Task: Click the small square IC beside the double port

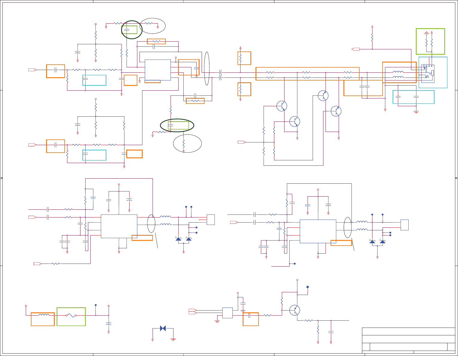Action: (227, 313)
